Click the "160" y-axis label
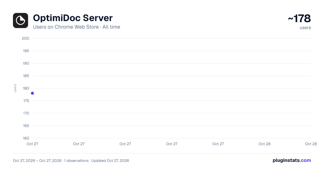Screen dimensions: 324x170 pos(25,138)
